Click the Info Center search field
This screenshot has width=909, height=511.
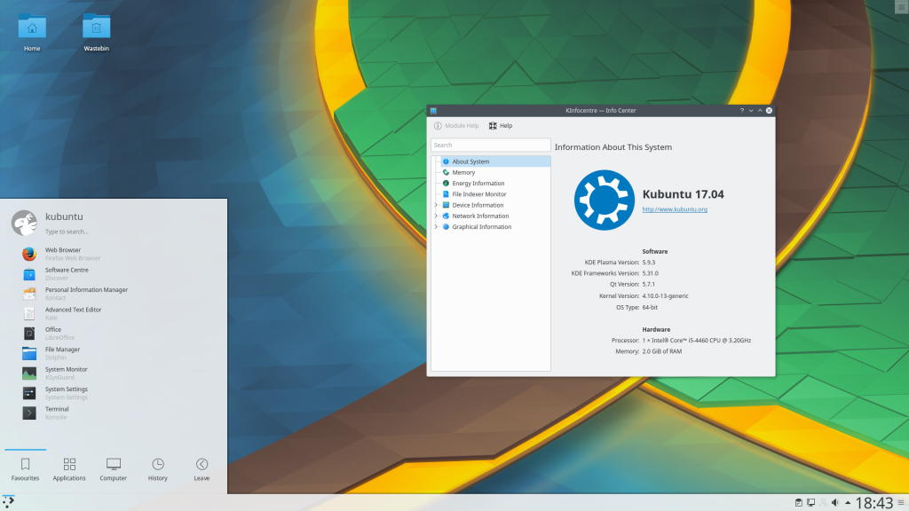(x=490, y=145)
